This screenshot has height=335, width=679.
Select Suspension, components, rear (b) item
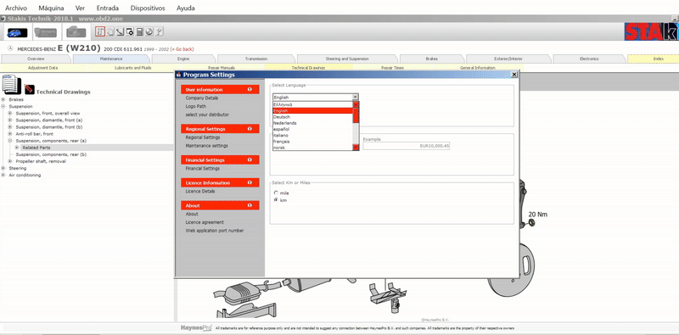point(51,154)
